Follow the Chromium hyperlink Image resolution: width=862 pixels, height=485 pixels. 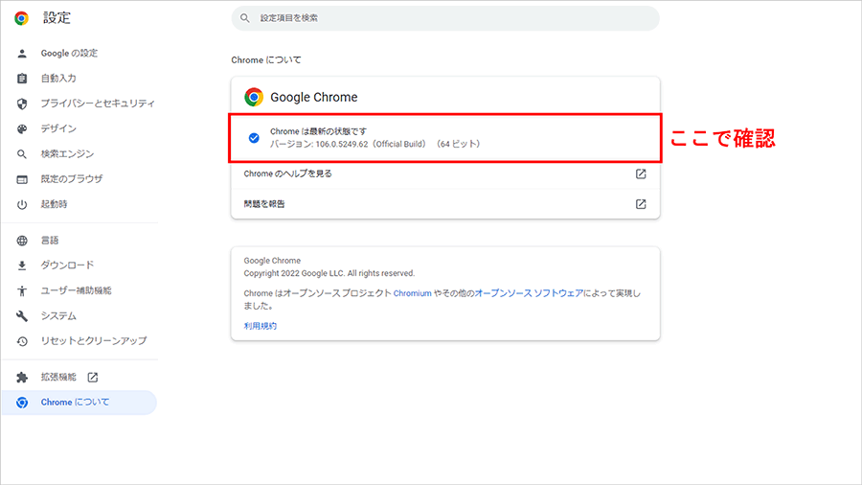tap(412, 293)
